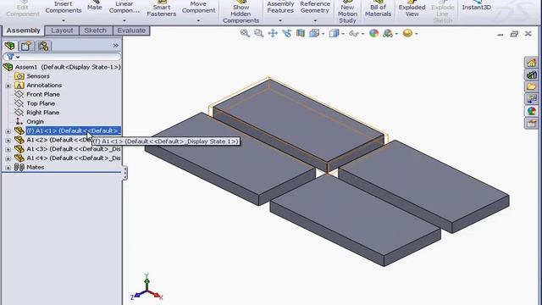Image resolution: width=542 pixels, height=305 pixels.
Task: Click the tree filter funnel icon
Action: pos(10,57)
